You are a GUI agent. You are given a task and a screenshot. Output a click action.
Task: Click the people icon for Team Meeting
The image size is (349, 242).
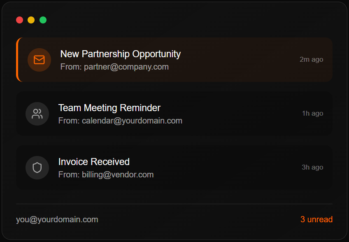point(37,114)
